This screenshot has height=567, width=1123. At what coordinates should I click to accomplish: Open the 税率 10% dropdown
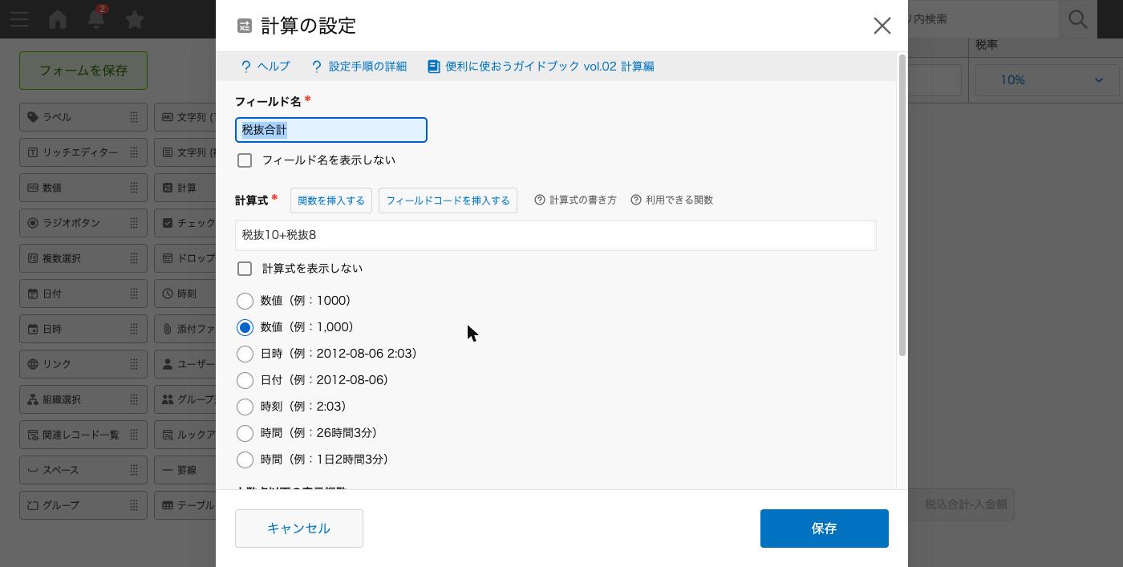click(x=1047, y=80)
